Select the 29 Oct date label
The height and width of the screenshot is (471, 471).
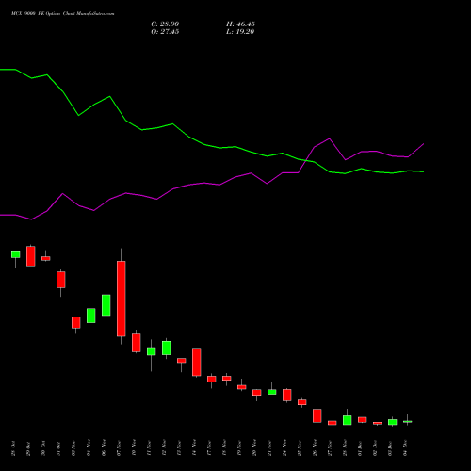click(28, 448)
